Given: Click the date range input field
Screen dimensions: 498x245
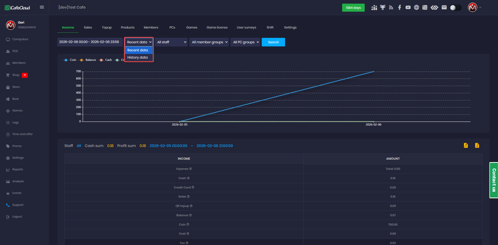Looking at the screenshot, I should [89, 42].
